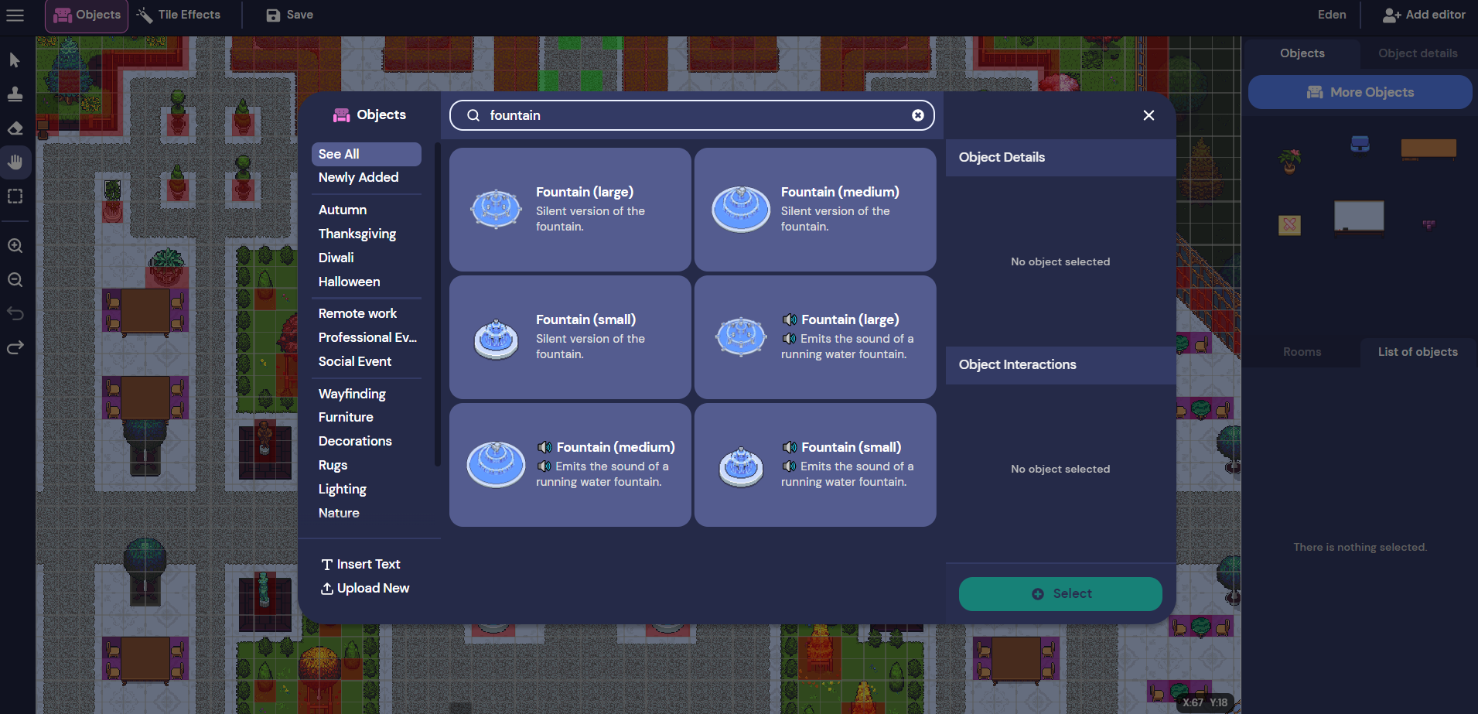Open More Objects picker
Screen dimensions: 1478x714
1360,92
